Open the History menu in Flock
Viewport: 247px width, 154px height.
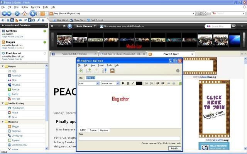click(25, 7)
